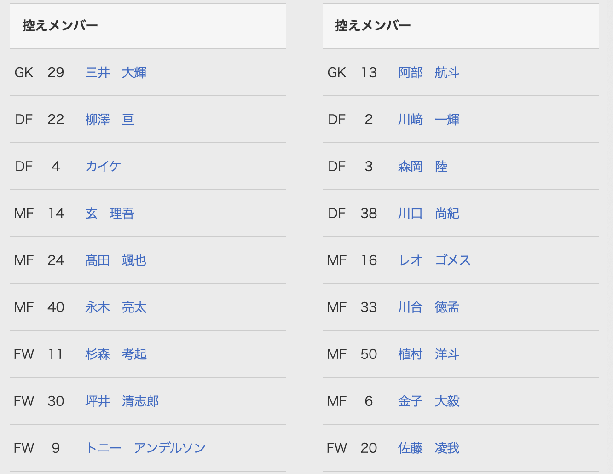Screen dimensions: 613x474
Task: Click レオ ゴメス player link
Action: click(x=434, y=260)
